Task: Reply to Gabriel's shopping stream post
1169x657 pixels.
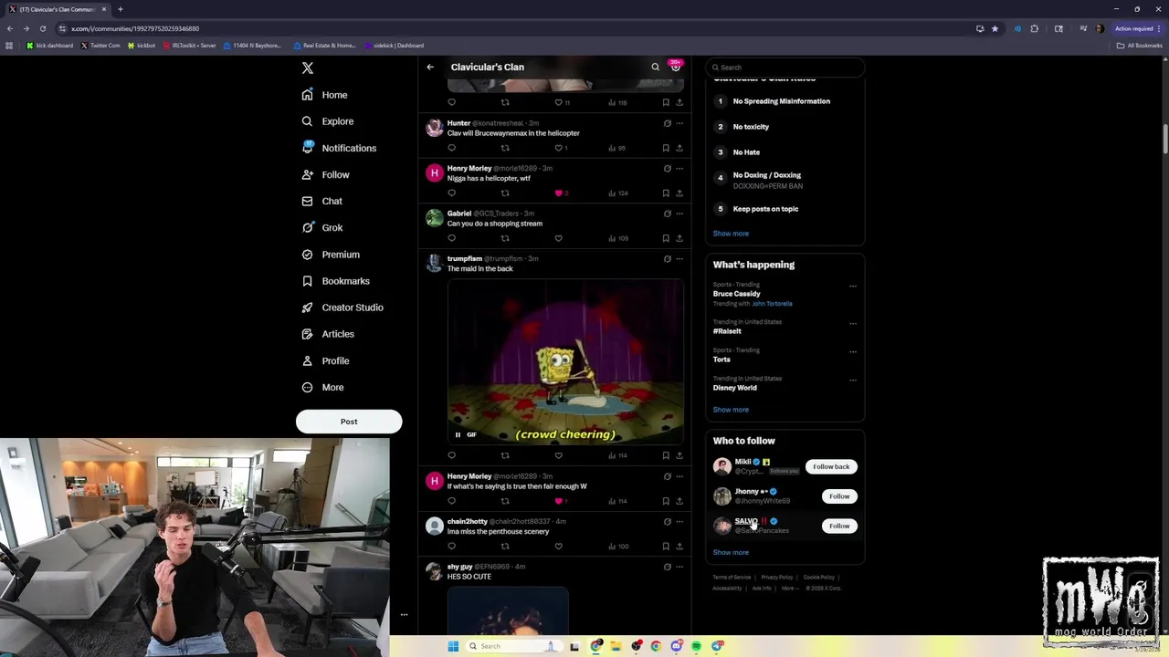Action: point(451,238)
